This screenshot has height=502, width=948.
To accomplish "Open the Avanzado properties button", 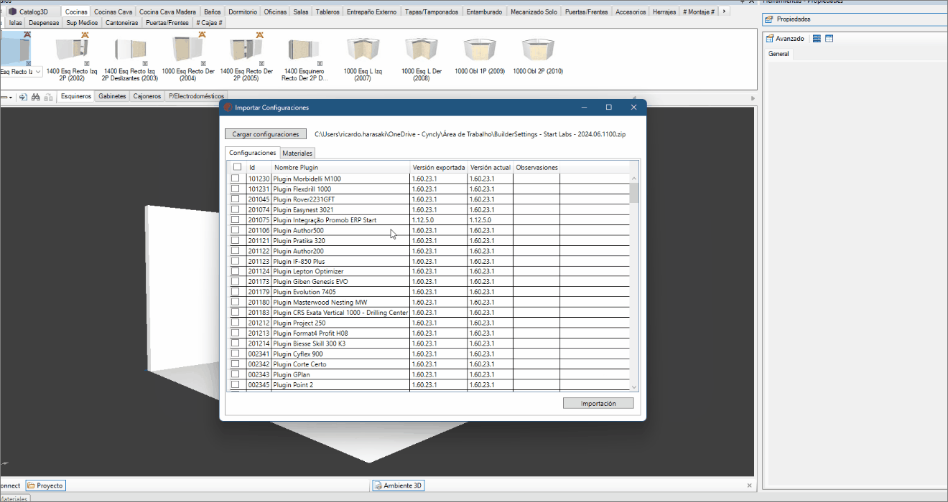I will coord(785,39).
